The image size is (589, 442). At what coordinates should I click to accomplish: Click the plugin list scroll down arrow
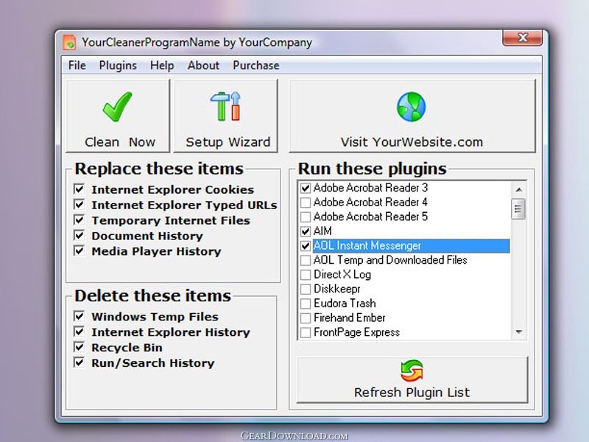point(519,332)
